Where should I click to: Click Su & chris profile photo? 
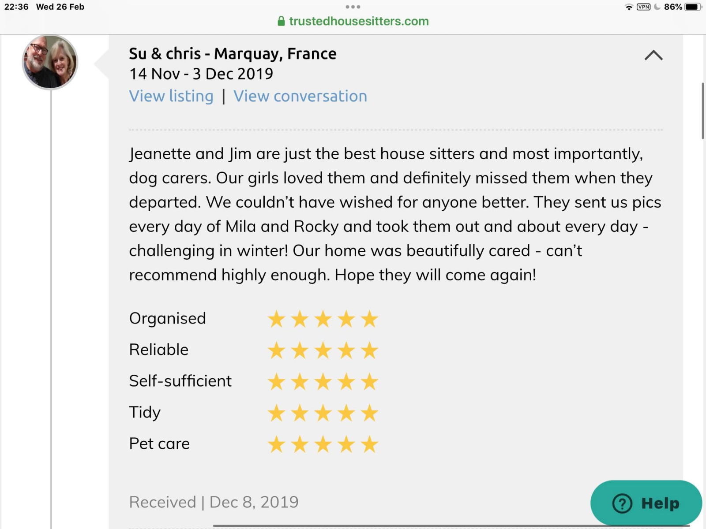tap(50, 62)
